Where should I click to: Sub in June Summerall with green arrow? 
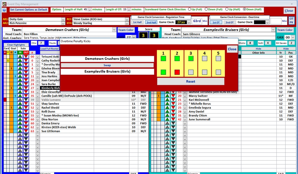167,119
